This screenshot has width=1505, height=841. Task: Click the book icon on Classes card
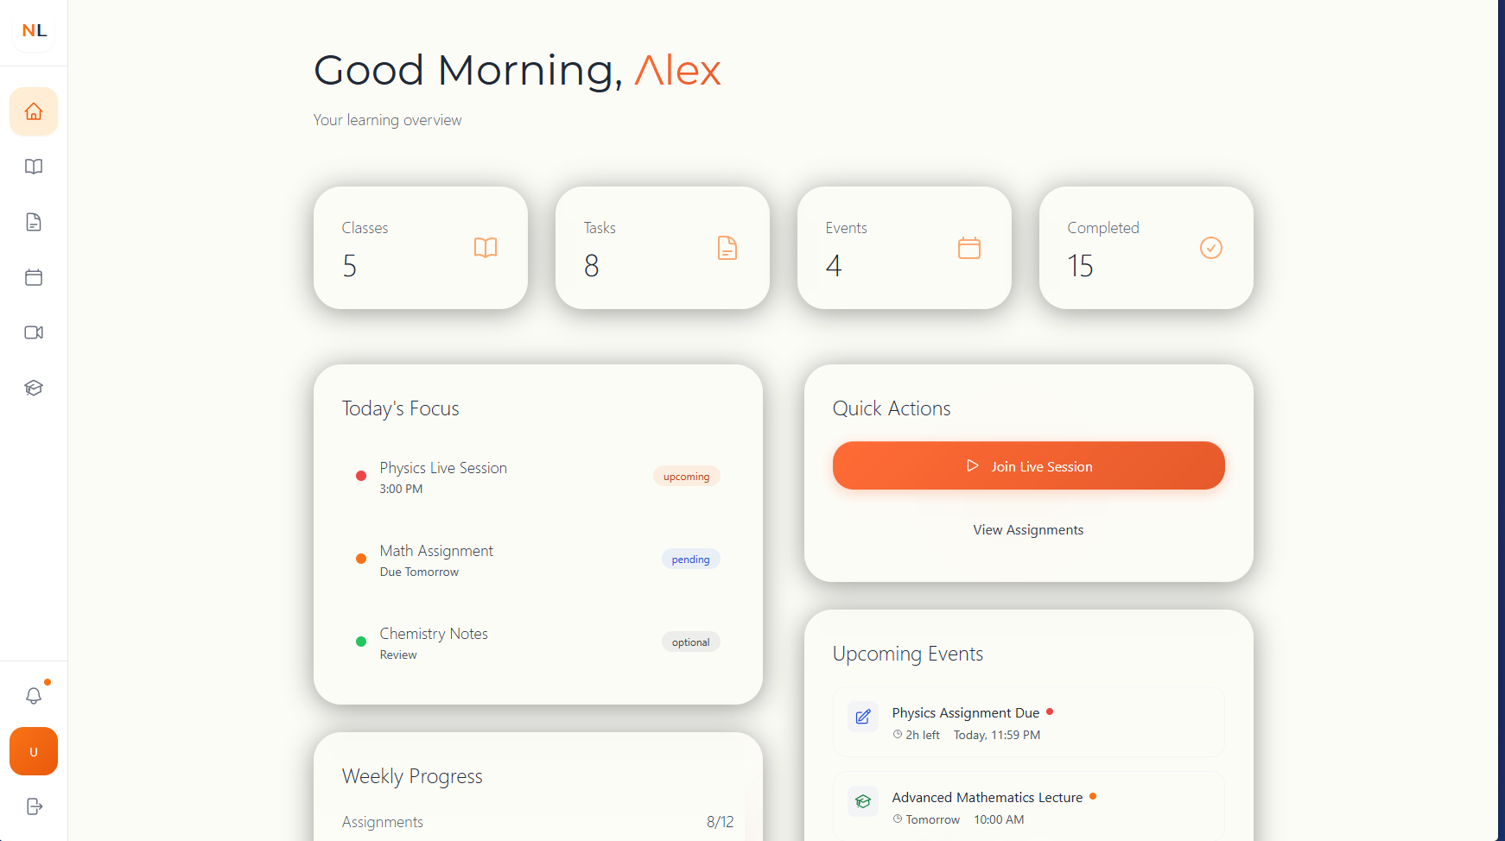pos(486,248)
